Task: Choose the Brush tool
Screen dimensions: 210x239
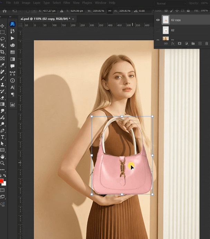Action: point(2,78)
